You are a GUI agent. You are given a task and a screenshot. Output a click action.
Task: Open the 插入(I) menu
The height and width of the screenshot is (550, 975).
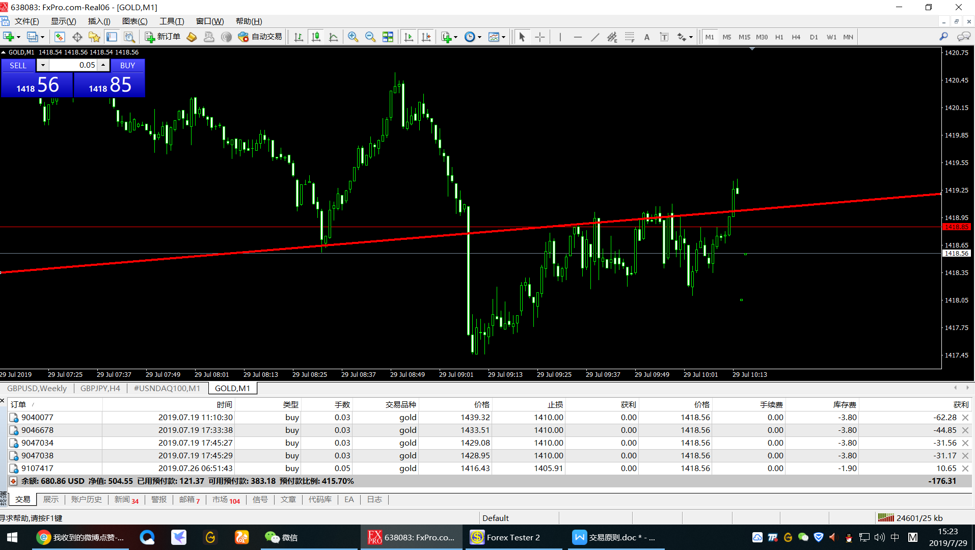99,21
